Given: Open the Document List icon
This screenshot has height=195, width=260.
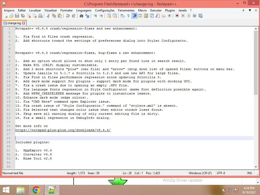Looking at the screenshot, I should tap(152, 16).
